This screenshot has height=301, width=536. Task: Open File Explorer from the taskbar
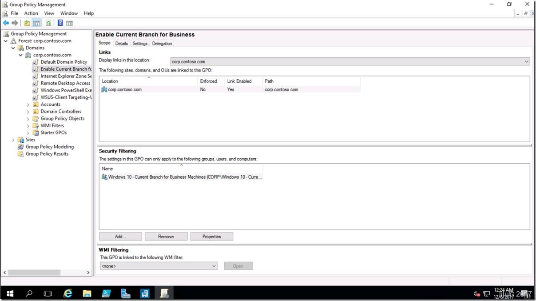click(x=87, y=293)
